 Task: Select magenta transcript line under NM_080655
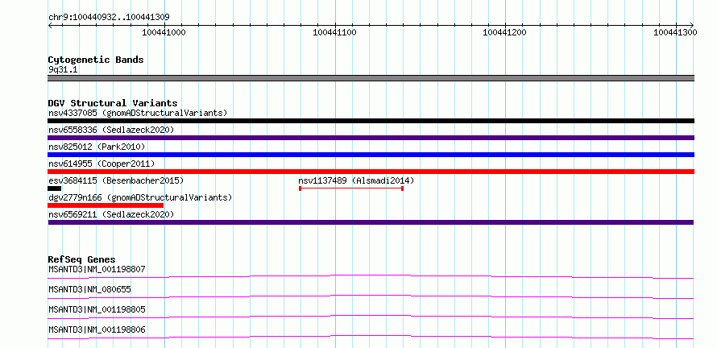click(371, 296)
